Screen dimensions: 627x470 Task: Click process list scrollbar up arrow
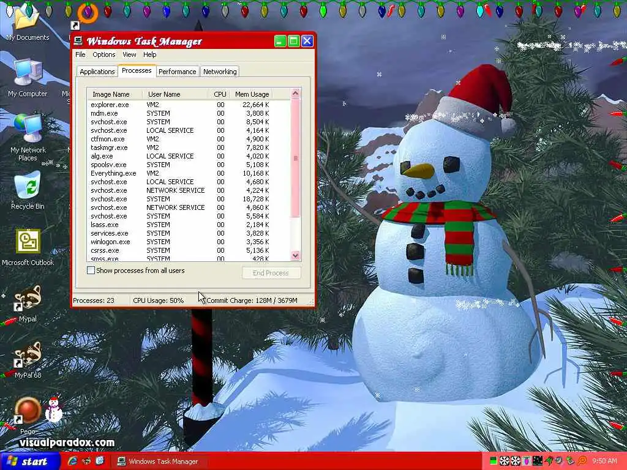pos(296,94)
